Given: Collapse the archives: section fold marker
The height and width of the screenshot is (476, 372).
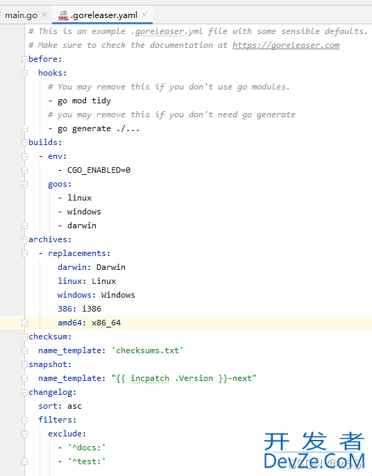Looking at the screenshot, I should [x=24, y=239].
